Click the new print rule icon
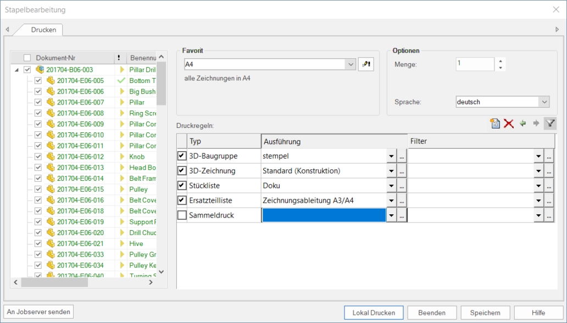567x323 pixels. point(495,124)
